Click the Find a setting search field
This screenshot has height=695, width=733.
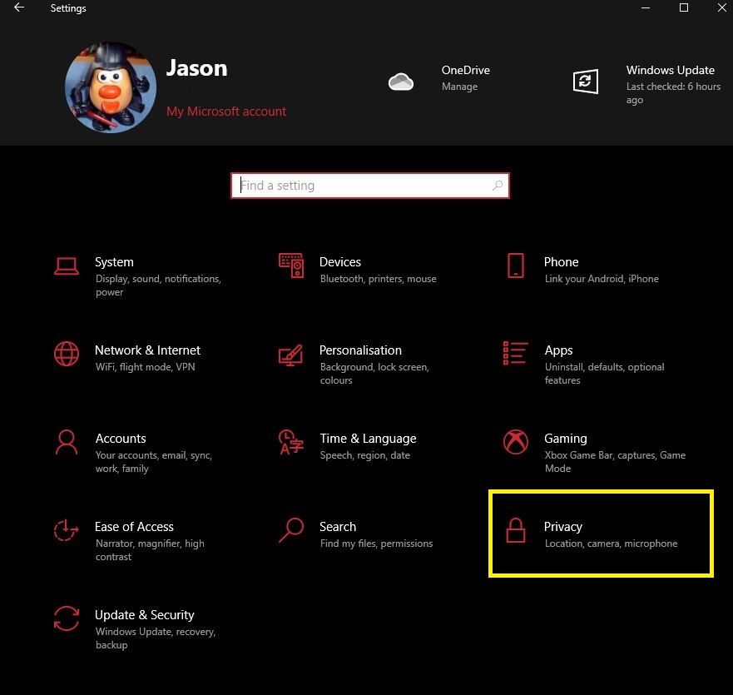(369, 186)
